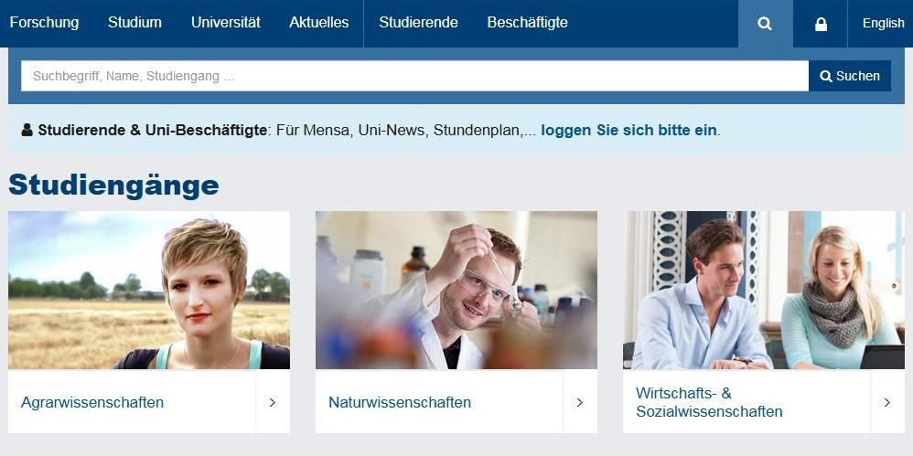The height and width of the screenshot is (456, 913).
Task: Toggle search via magnifier icon in navbar
Action: 765,24
